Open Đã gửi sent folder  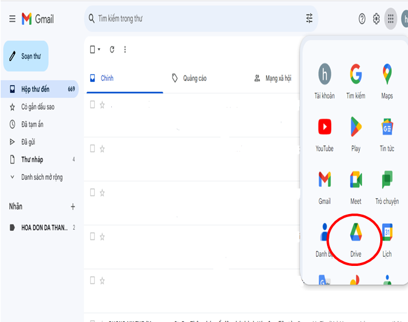[22, 142]
